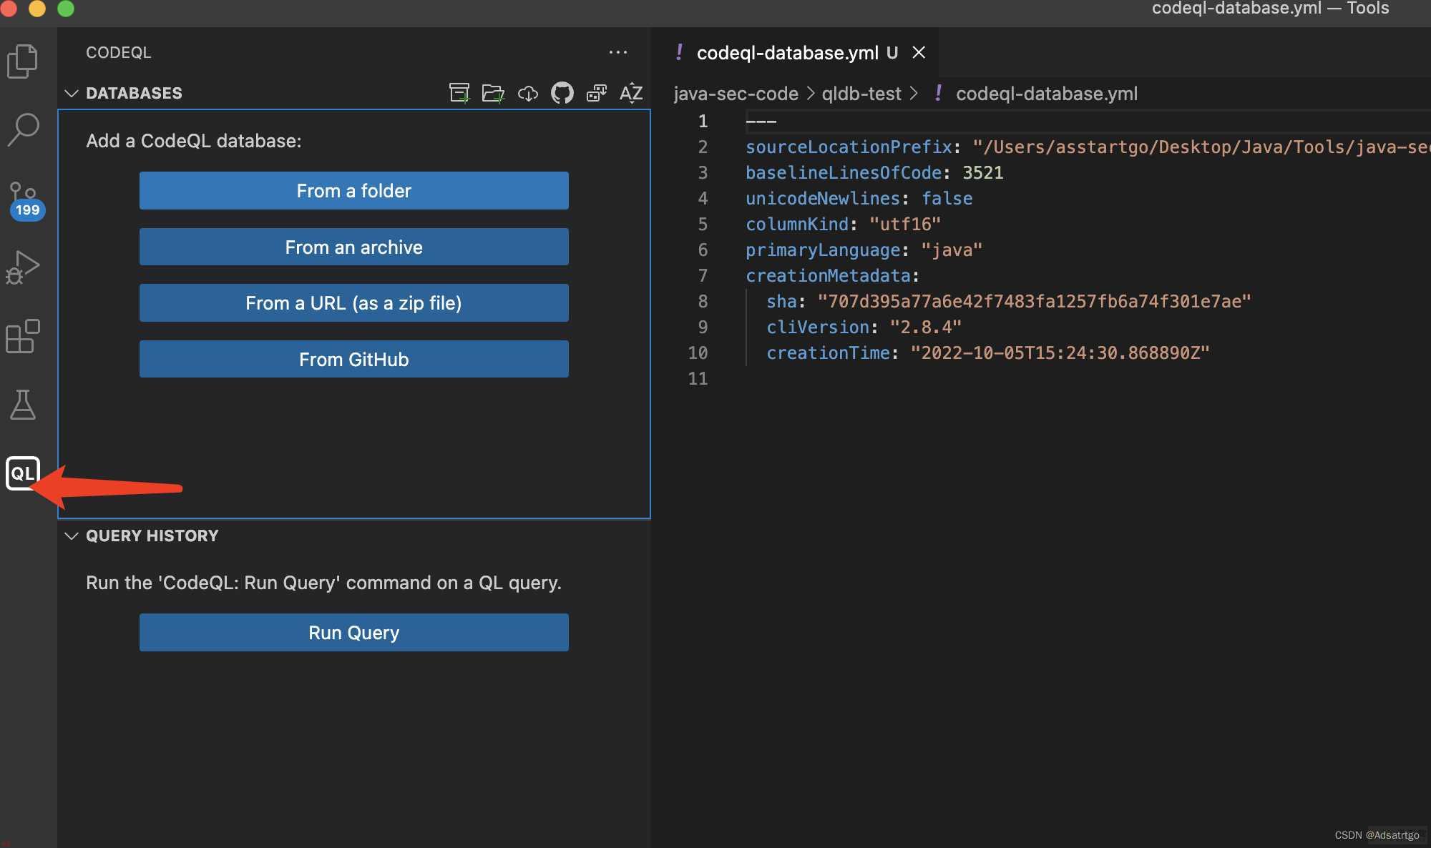Click the sha hash string on line 8
Image resolution: width=1431 pixels, height=848 pixels.
click(1034, 301)
